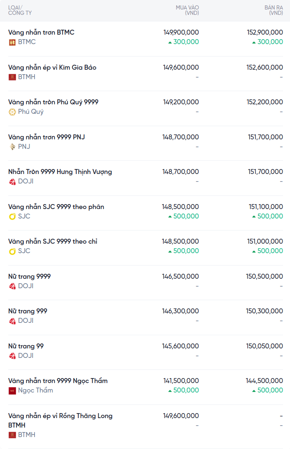Click DOJI logo under Nữ trang 9999
This screenshot has height=449, width=290.
tap(12, 286)
